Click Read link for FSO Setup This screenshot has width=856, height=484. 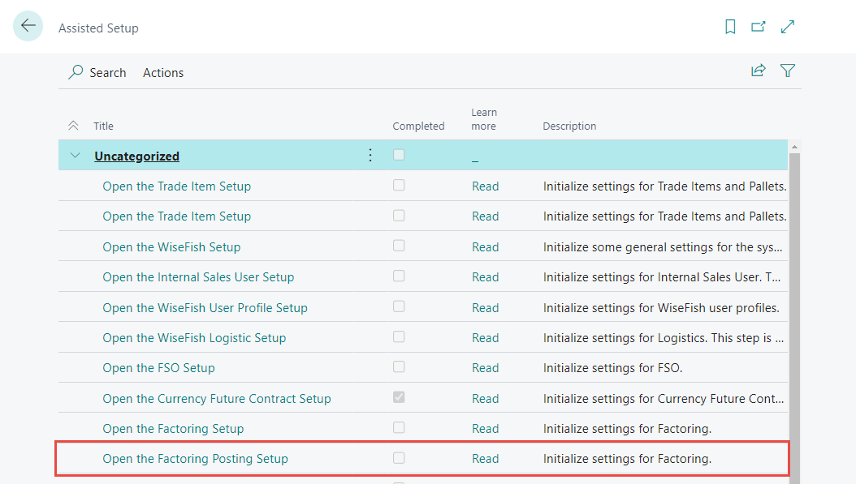(x=485, y=368)
